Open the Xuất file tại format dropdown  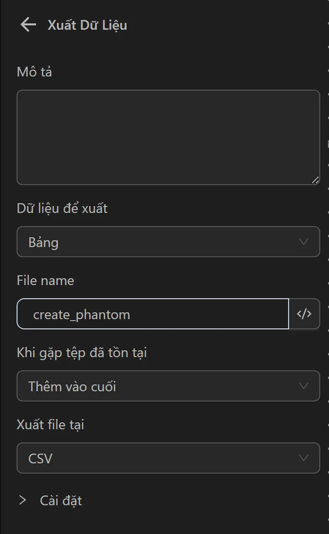tap(168, 458)
